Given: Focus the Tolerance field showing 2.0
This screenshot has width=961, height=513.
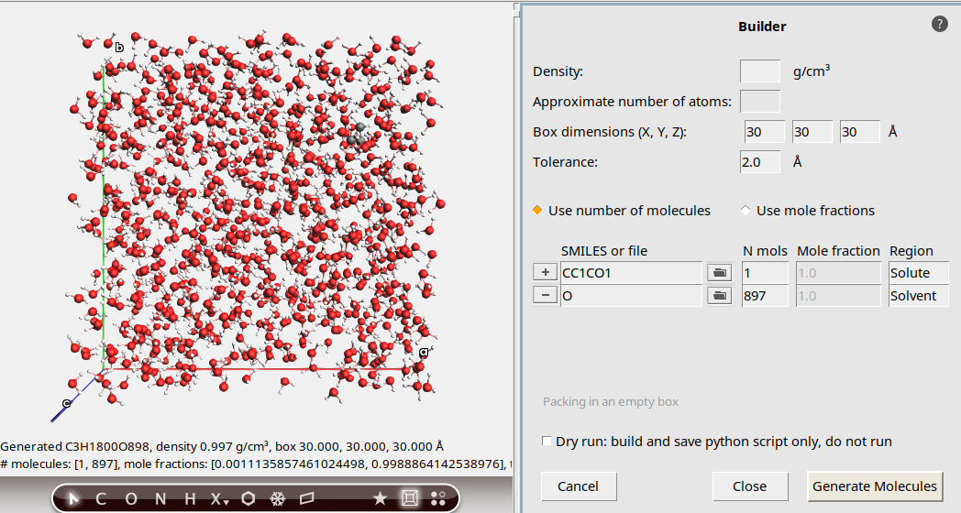Looking at the screenshot, I should [760, 162].
